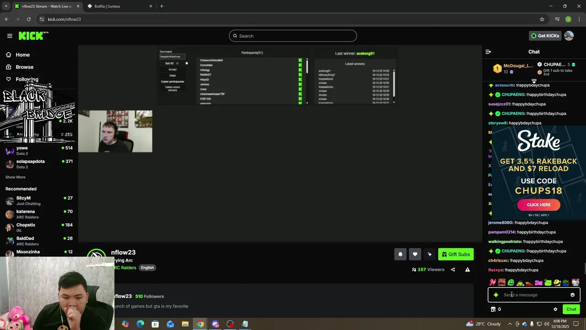Send message with the green Chat button

point(571,309)
